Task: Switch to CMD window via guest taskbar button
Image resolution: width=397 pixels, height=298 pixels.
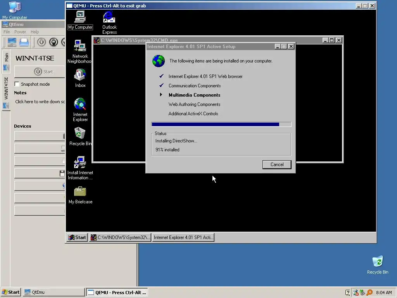Action: pyautogui.click(x=120, y=237)
